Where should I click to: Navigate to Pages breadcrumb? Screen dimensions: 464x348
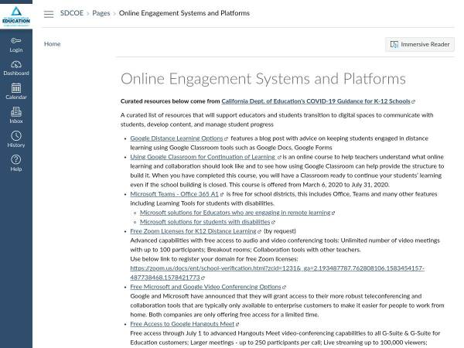click(101, 14)
